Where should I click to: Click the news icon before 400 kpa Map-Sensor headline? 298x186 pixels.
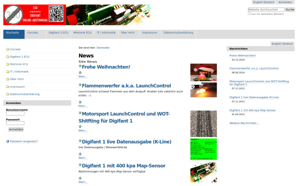80,165
